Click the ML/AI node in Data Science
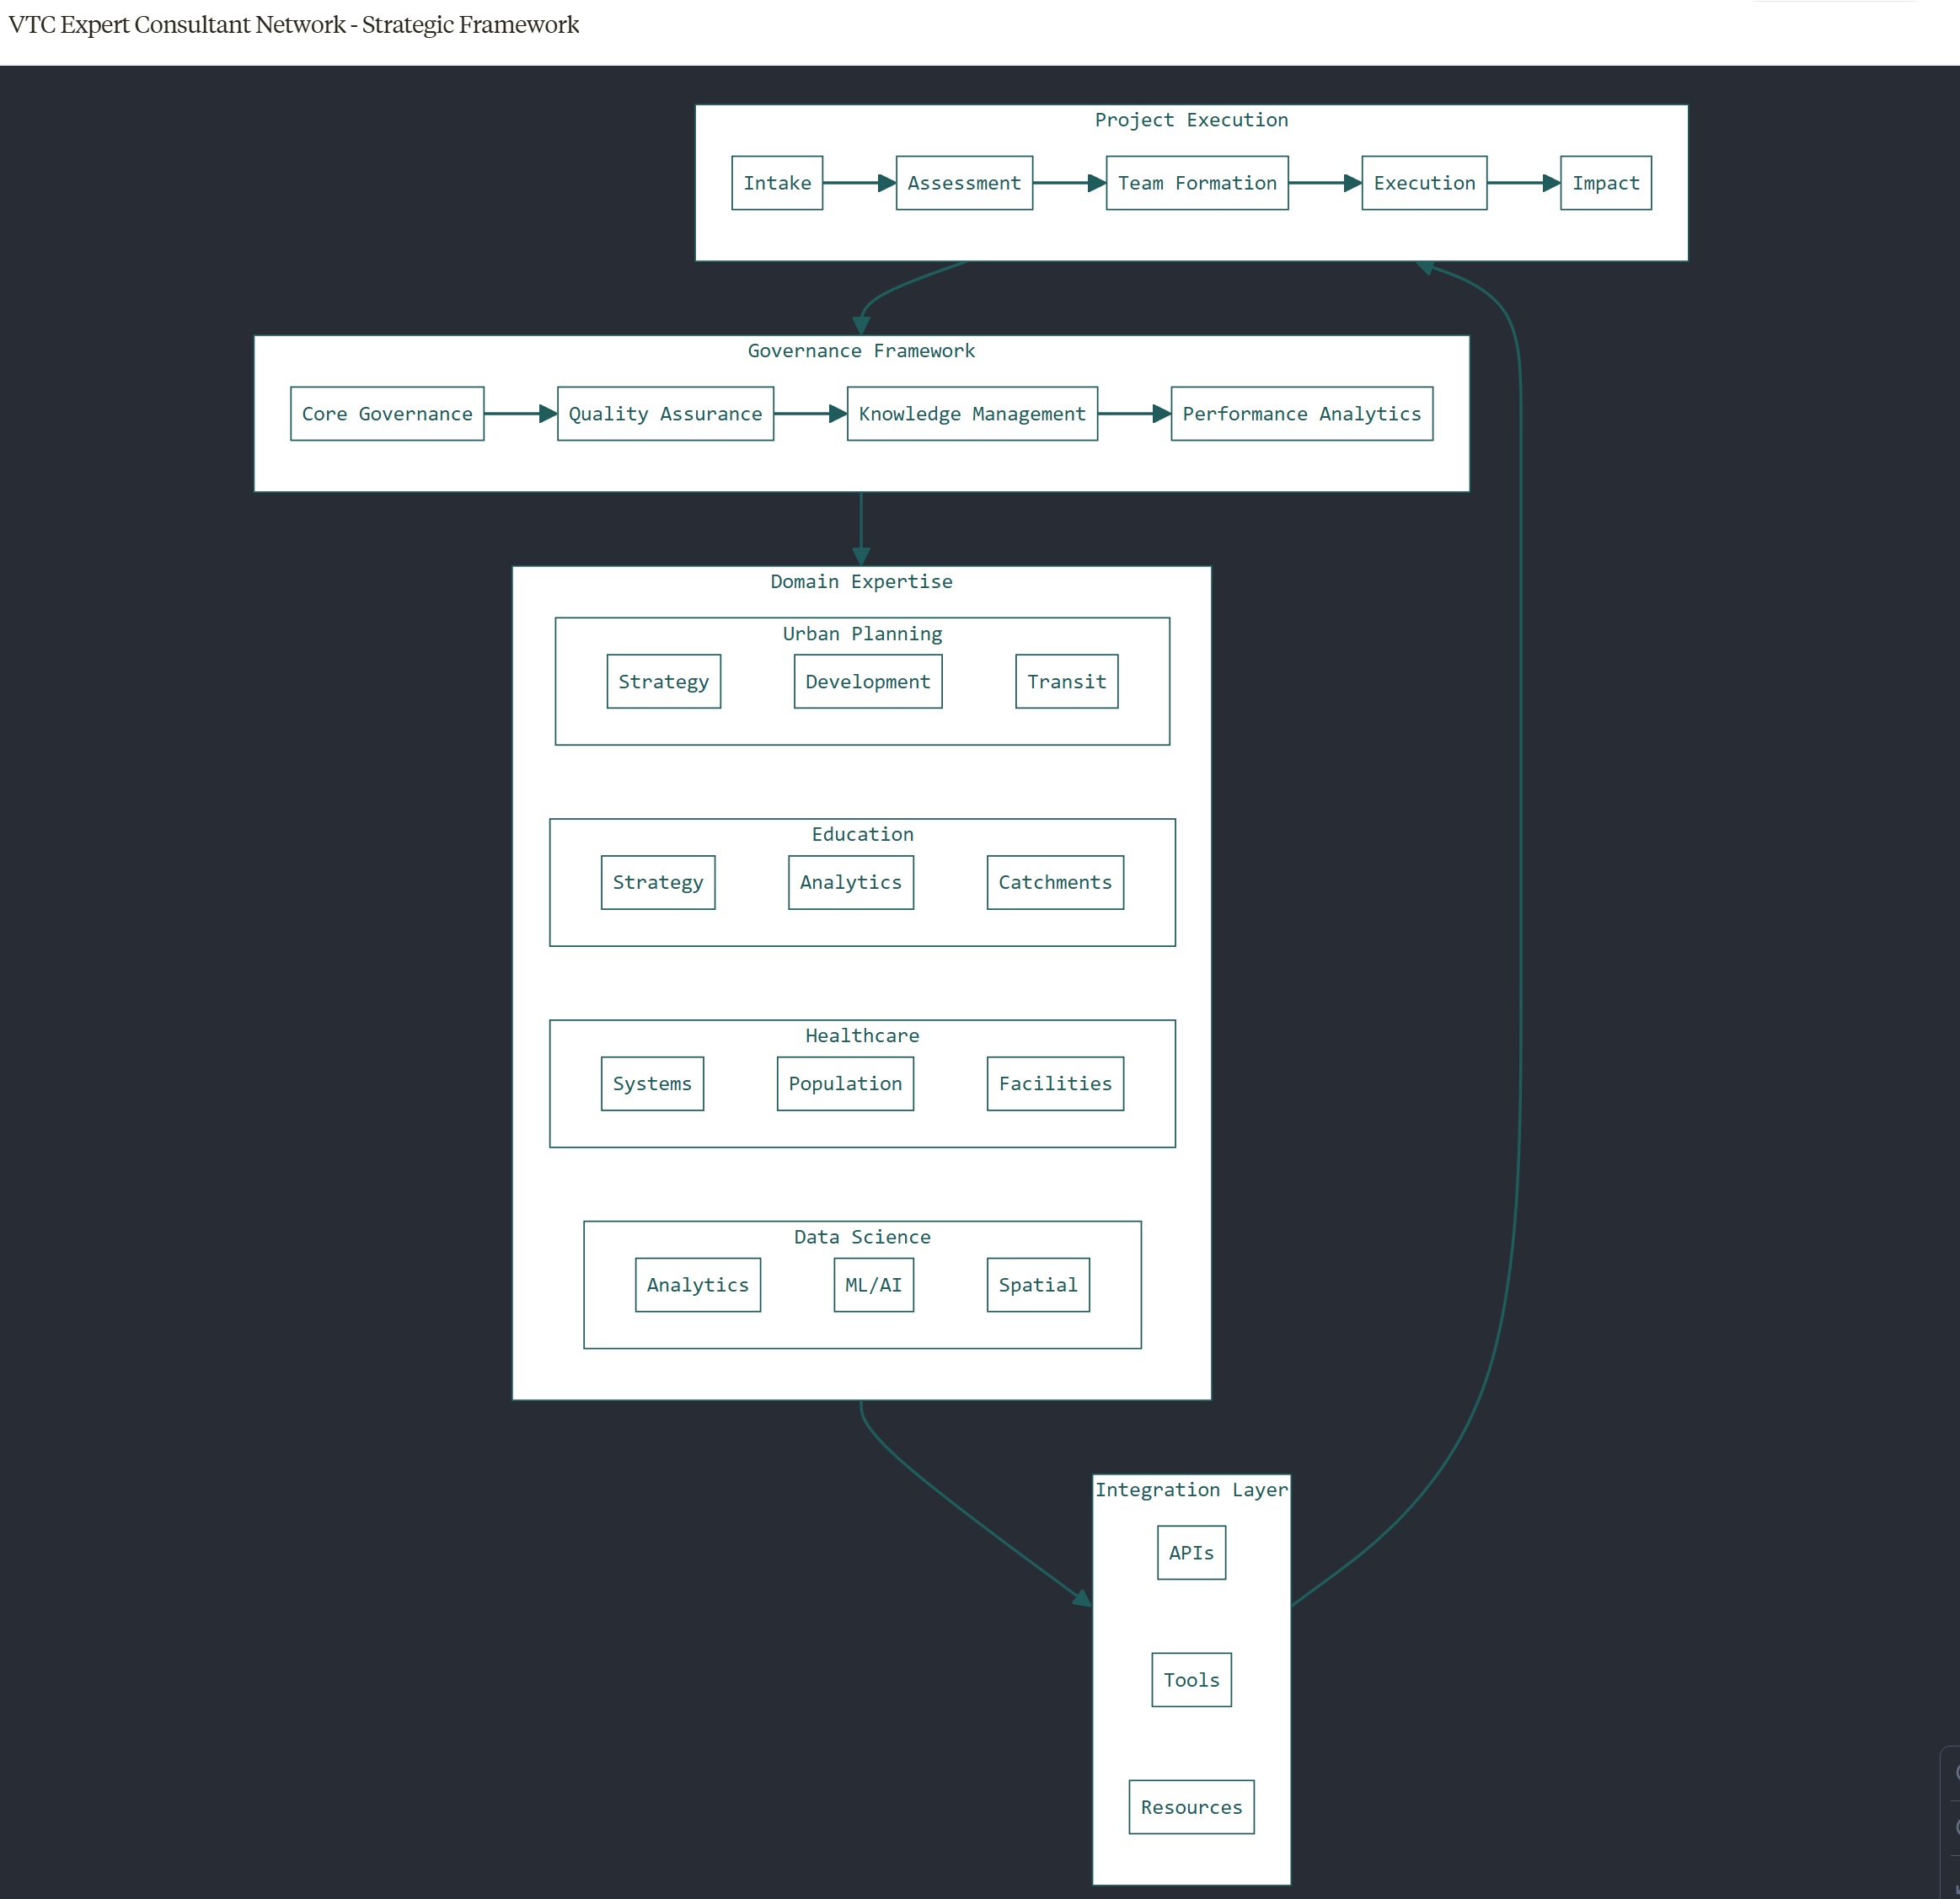This screenshot has height=1899, width=1960. (x=872, y=1284)
